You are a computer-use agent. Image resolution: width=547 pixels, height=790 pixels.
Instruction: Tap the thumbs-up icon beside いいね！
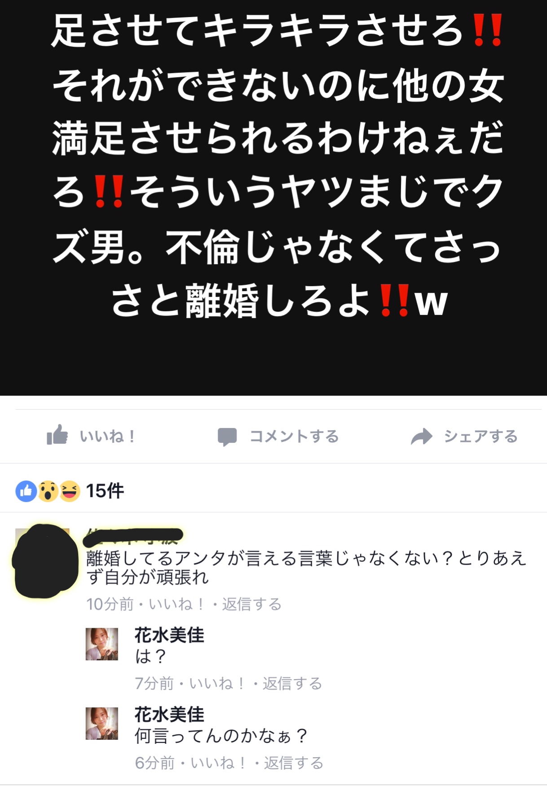[57, 435]
